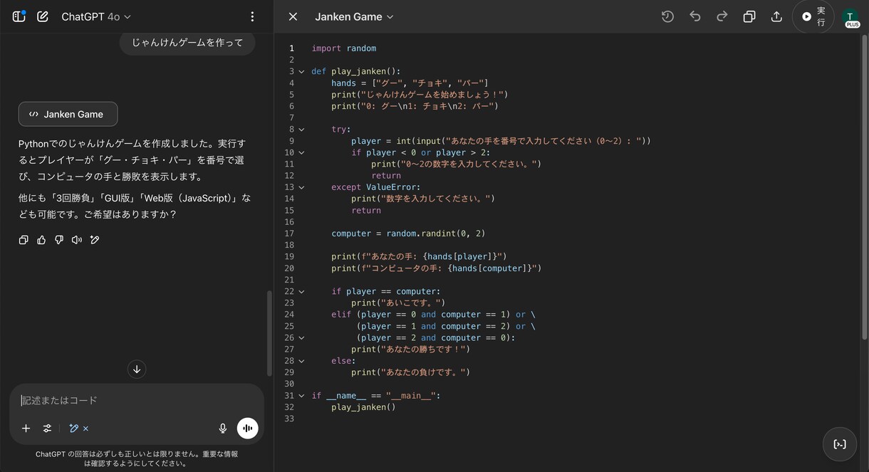
Task: Place cursor on import random line
Action: coord(343,48)
